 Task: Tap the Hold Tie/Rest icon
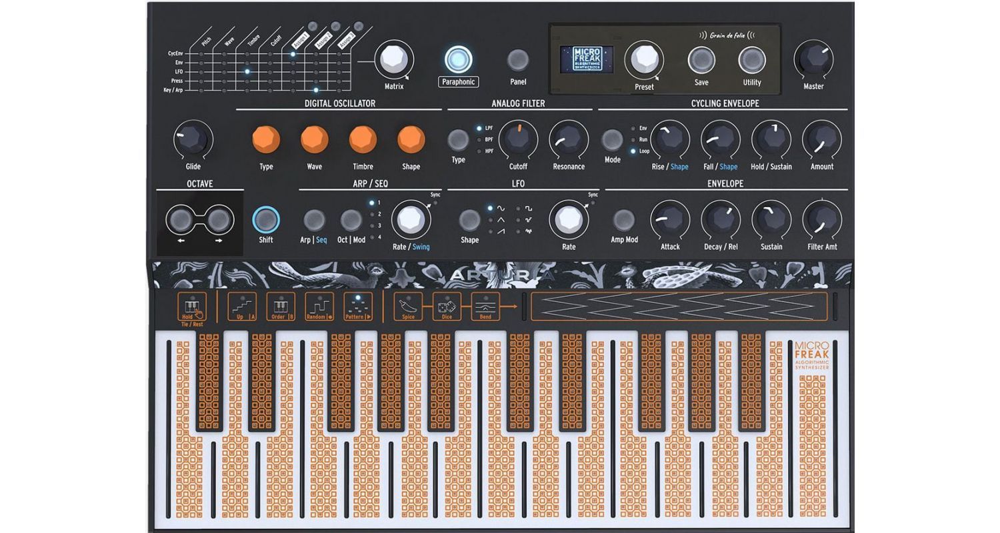click(x=192, y=307)
